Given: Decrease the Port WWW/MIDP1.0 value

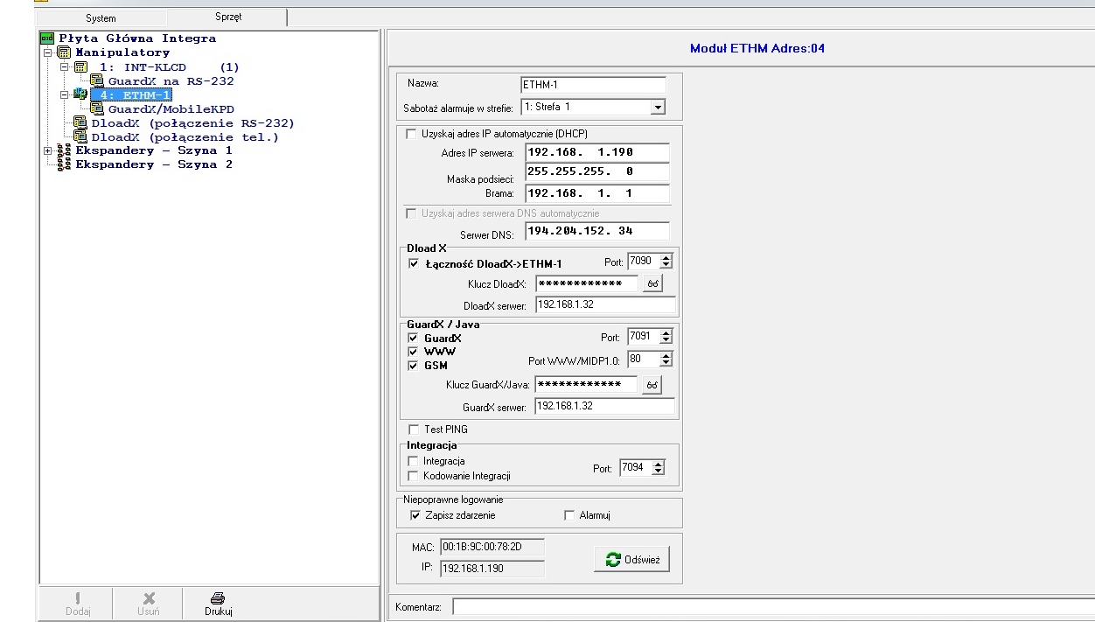Looking at the screenshot, I should pyautogui.click(x=666, y=362).
